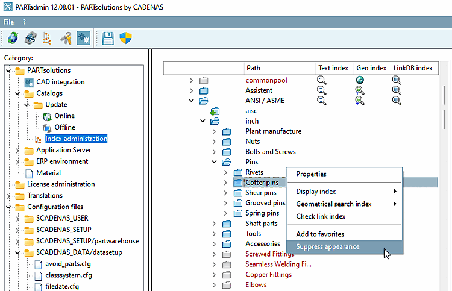Expand the Rivets folder
Screen dimensions: 452x291
click(x=225, y=172)
